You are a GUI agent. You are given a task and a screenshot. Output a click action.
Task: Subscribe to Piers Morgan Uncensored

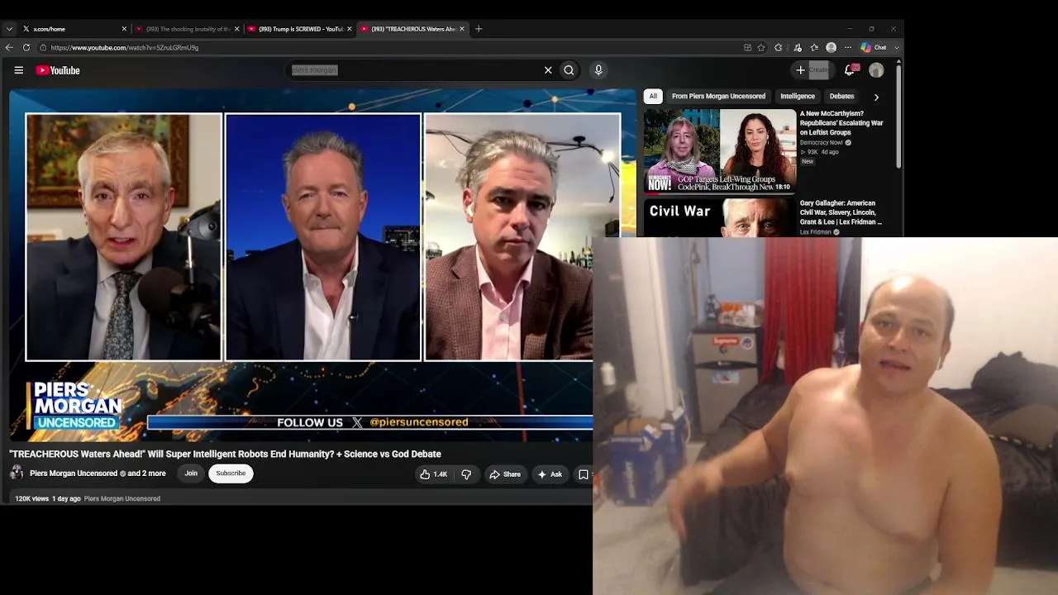pyautogui.click(x=231, y=474)
